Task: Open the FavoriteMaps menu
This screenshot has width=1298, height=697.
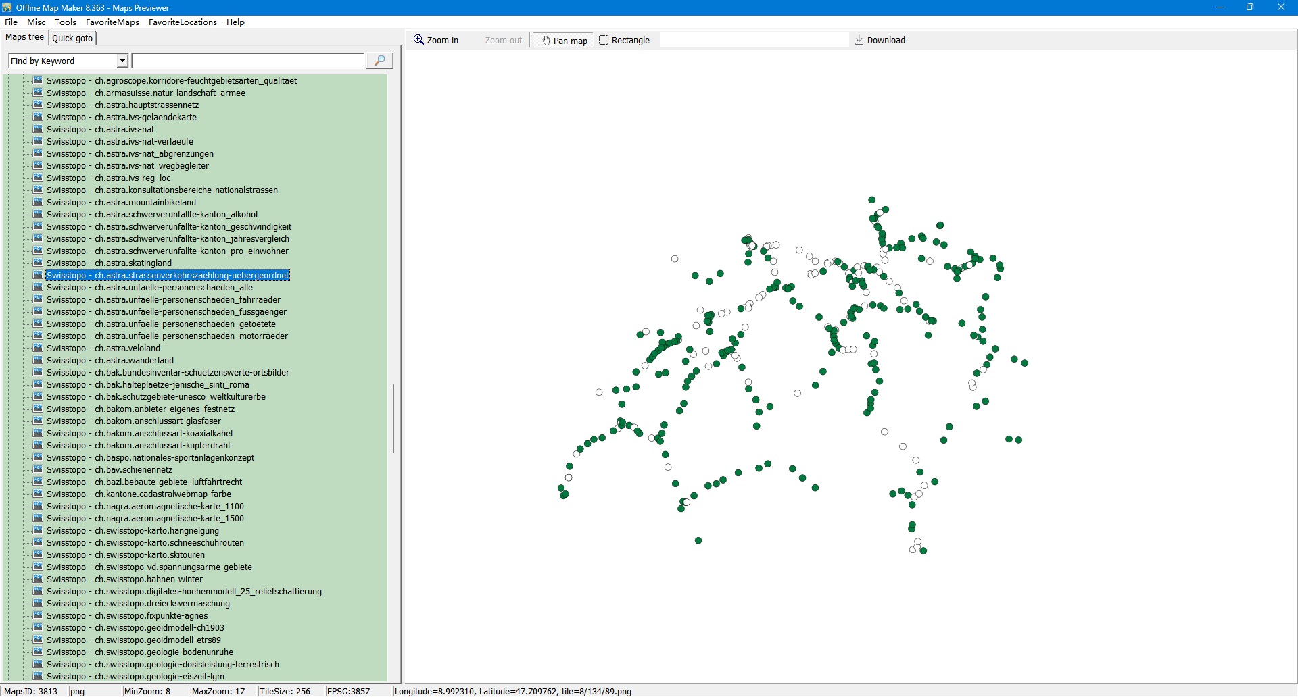Action: click(x=112, y=22)
